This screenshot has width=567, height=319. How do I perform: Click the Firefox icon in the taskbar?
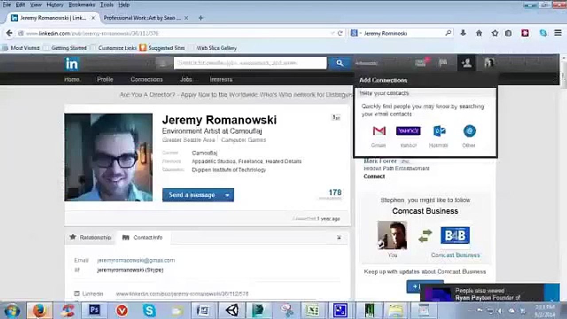[39, 310]
